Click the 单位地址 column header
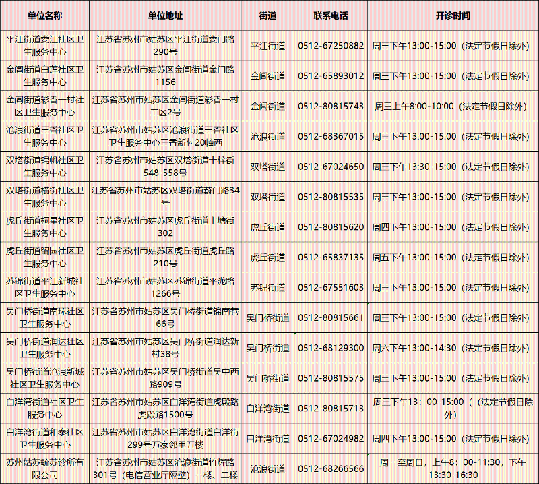The width and height of the screenshot is (539, 484). click(165, 16)
